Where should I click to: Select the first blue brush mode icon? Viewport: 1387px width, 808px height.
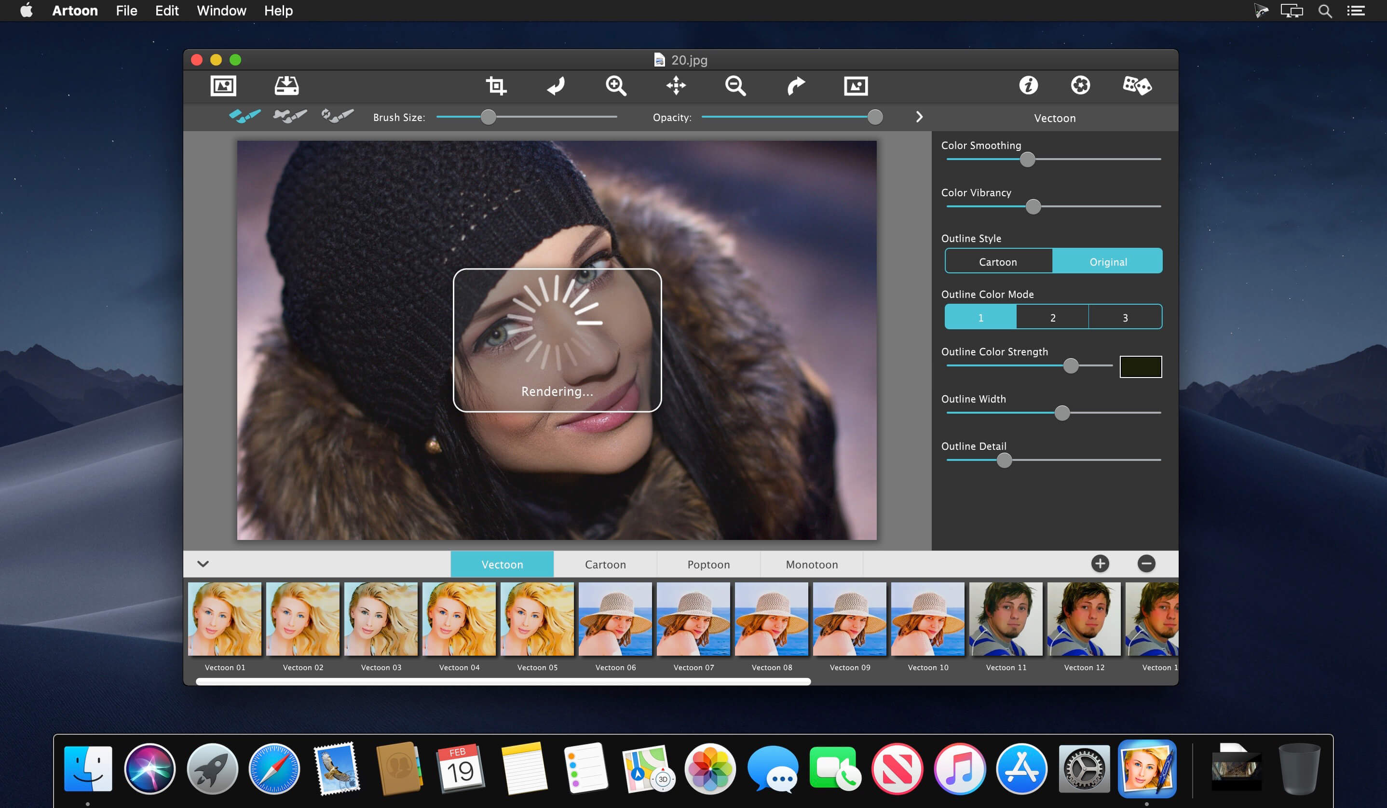pos(245,116)
